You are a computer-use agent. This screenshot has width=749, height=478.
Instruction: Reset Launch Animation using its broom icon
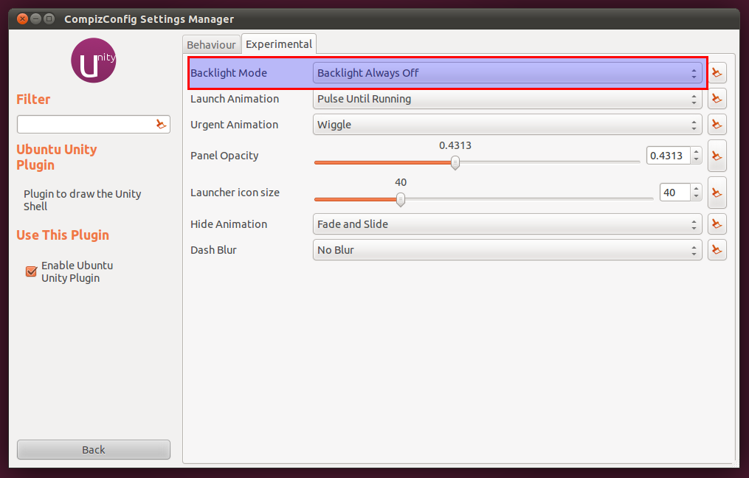(717, 99)
